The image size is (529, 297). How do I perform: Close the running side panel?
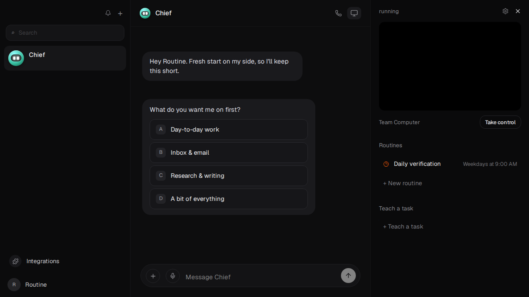[518, 11]
